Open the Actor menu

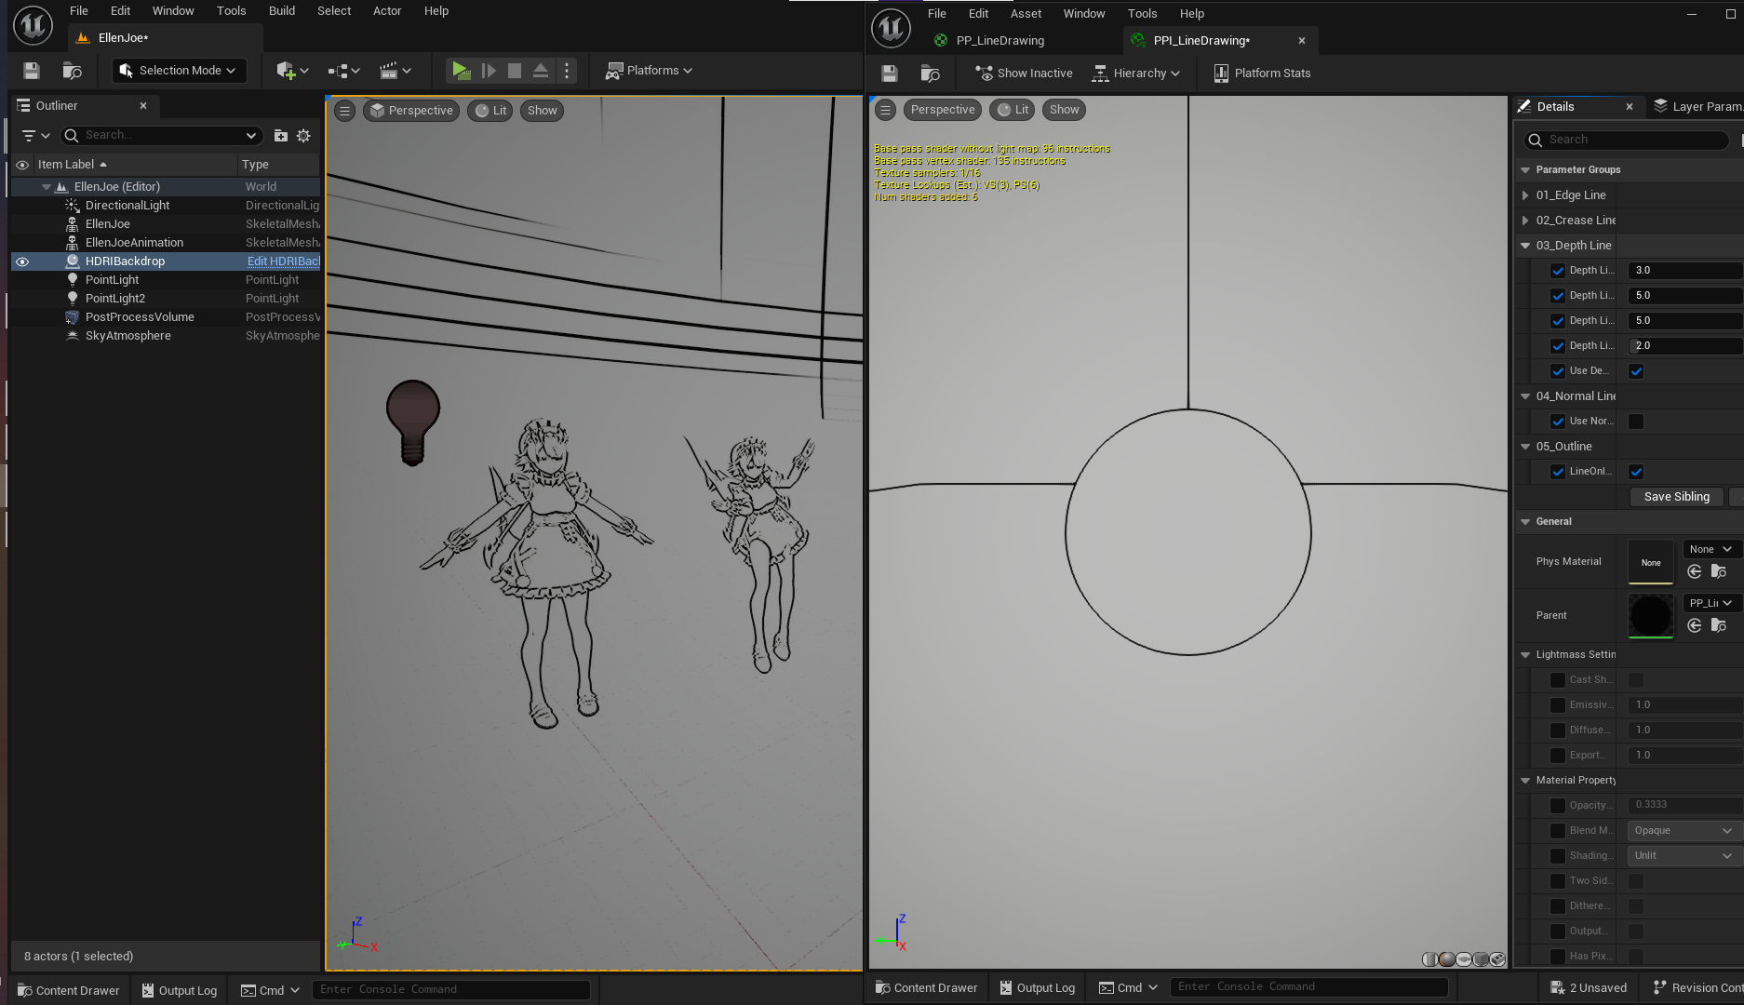pos(387,11)
